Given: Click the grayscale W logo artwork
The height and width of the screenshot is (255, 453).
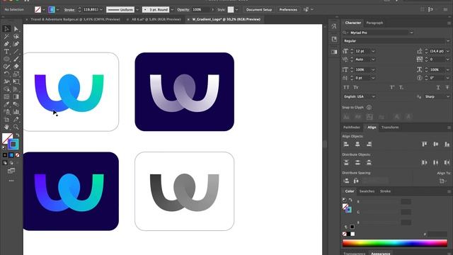Looking at the screenshot, I should tap(184, 192).
